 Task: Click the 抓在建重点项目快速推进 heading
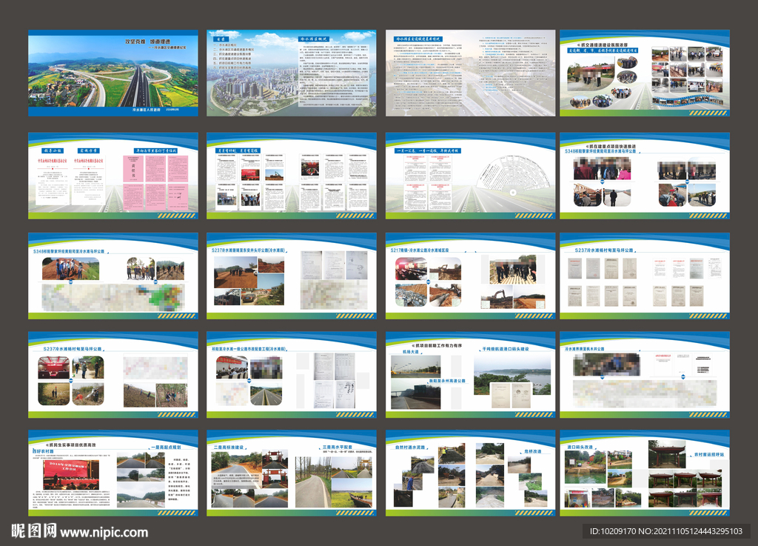(x=611, y=146)
